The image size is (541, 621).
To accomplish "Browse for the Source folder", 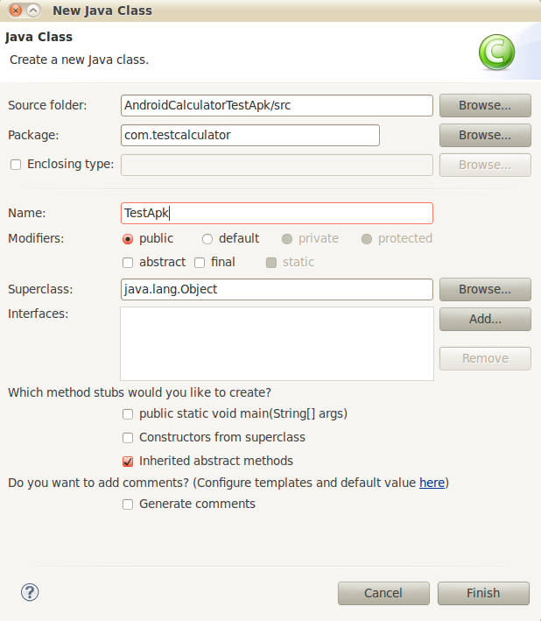I will click(485, 105).
